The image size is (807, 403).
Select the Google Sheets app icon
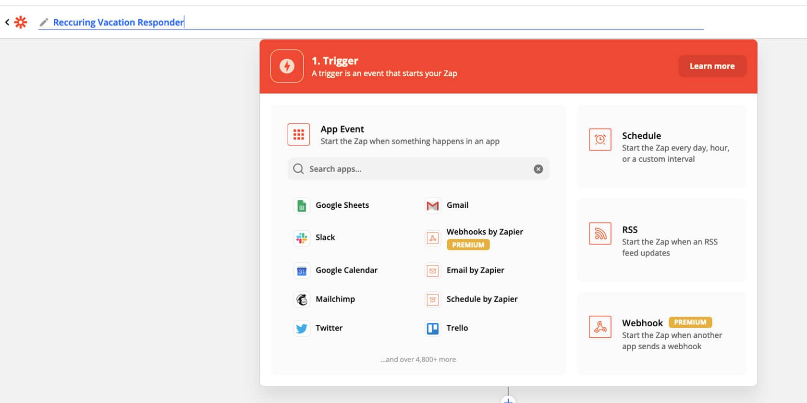pos(302,206)
